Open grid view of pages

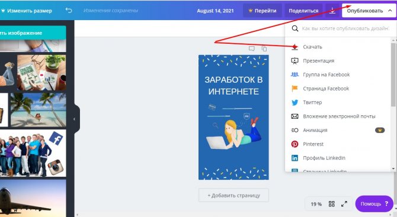[331, 204]
